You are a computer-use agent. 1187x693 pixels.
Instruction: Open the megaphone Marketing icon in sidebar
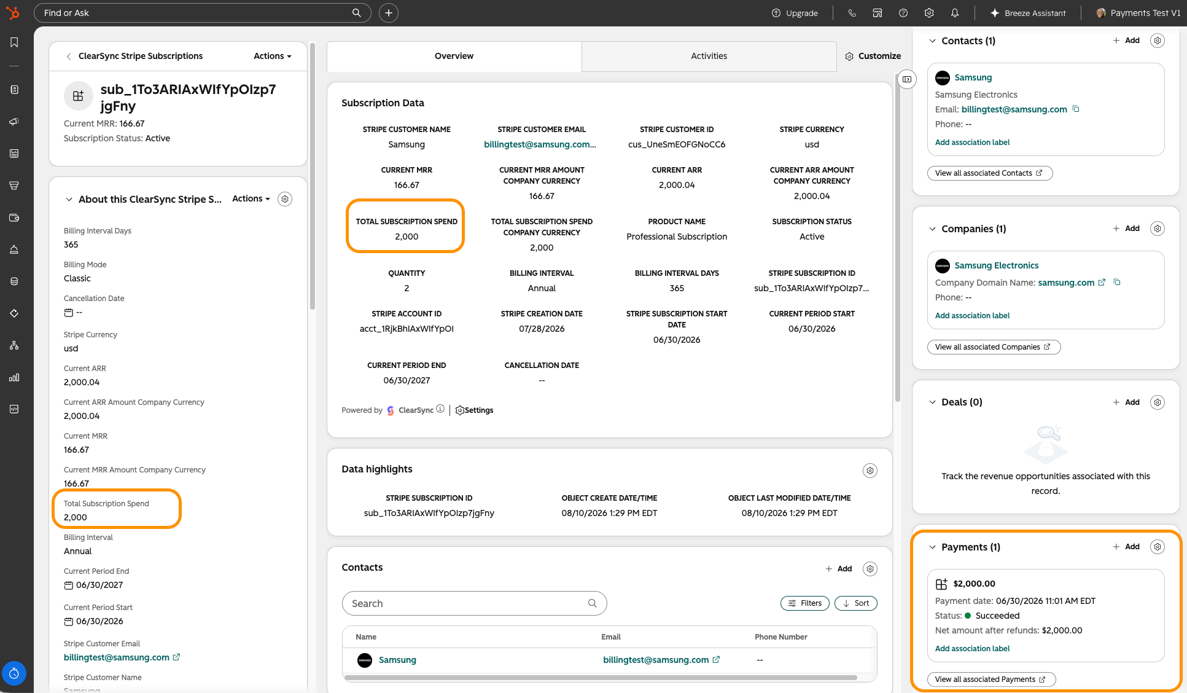[x=14, y=122]
